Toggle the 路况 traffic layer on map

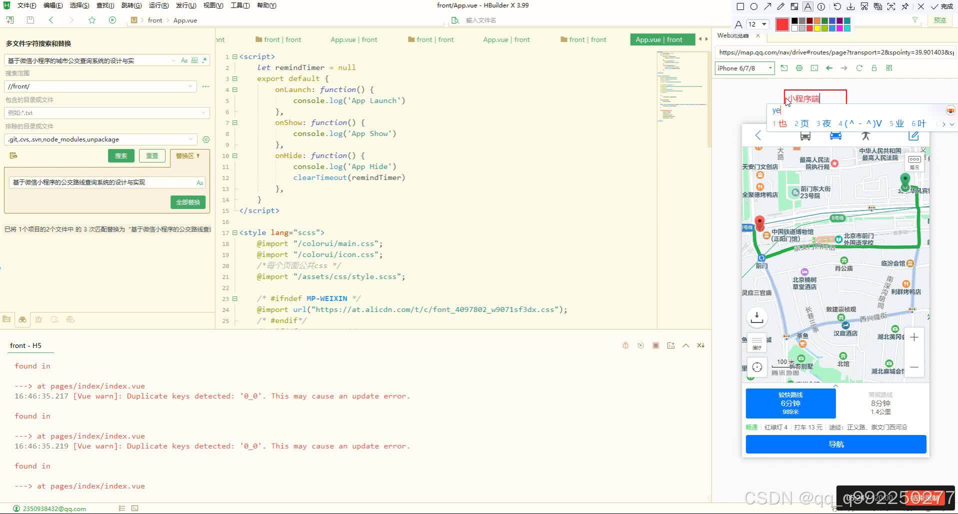914,162
